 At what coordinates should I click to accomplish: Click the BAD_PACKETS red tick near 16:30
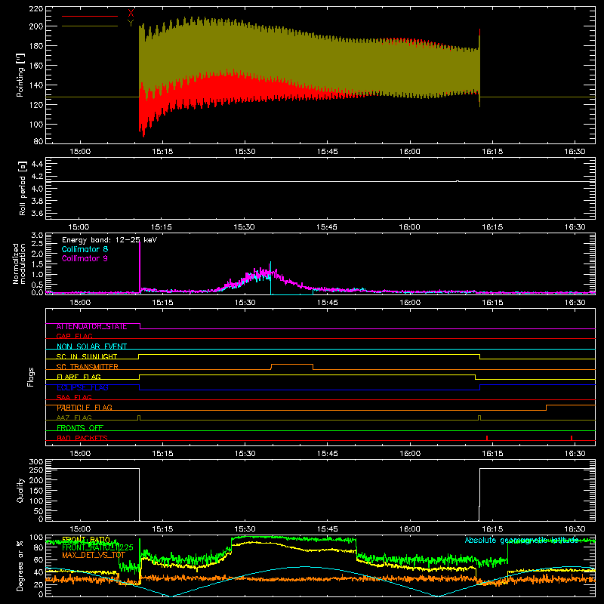[x=572, y=438]
